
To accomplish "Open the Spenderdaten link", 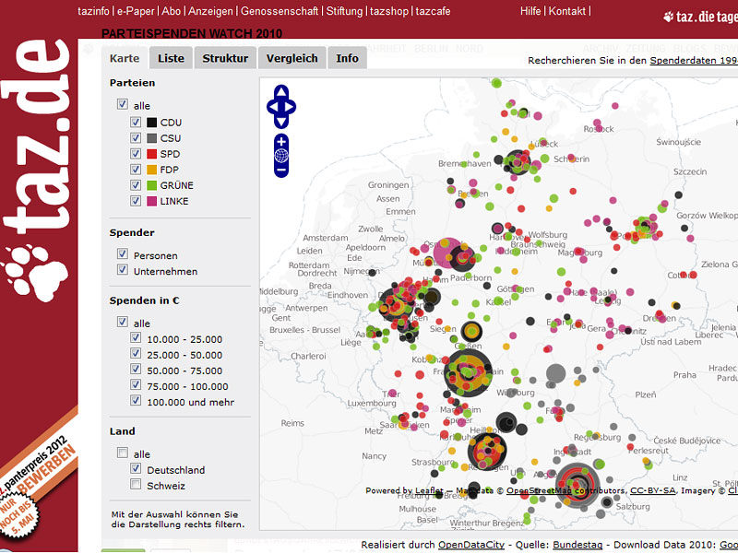I will pos(694,61).
